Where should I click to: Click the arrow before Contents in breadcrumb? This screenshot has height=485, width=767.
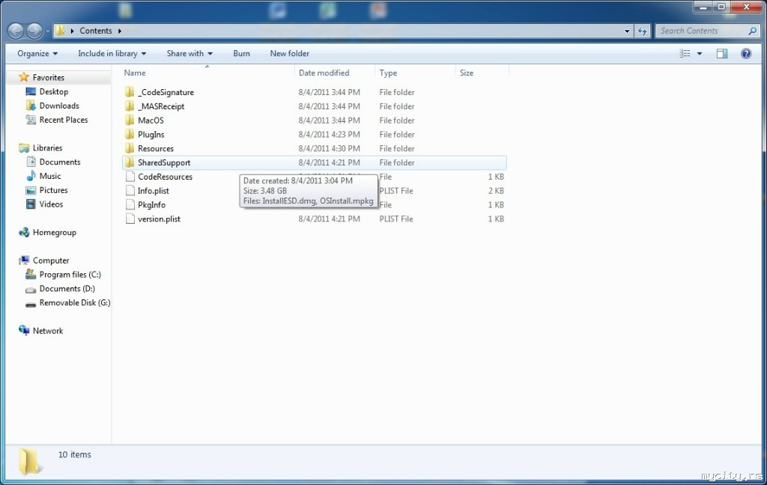[73, 31]
